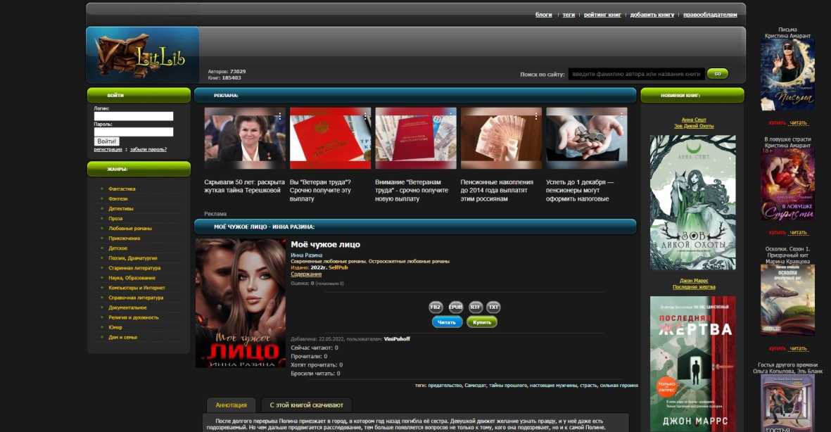
Task: Select the Фантастика genre
Action: [x=122, y=189]
